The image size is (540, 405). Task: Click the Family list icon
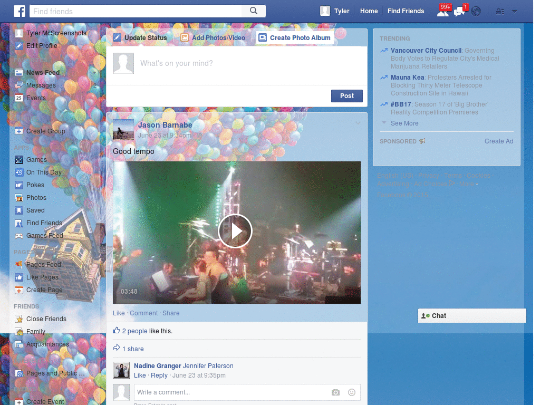19,332
